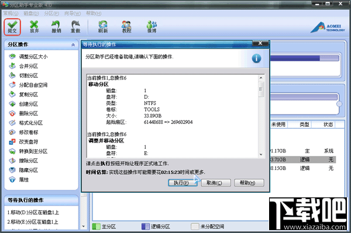351x233 pixels.
Task: Click the 重做 (Redo) toolbar icon
Action: pos(75,27)
